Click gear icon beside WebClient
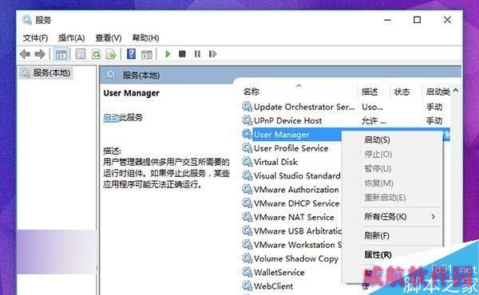The image size is (479, 295). pos(247,286)
